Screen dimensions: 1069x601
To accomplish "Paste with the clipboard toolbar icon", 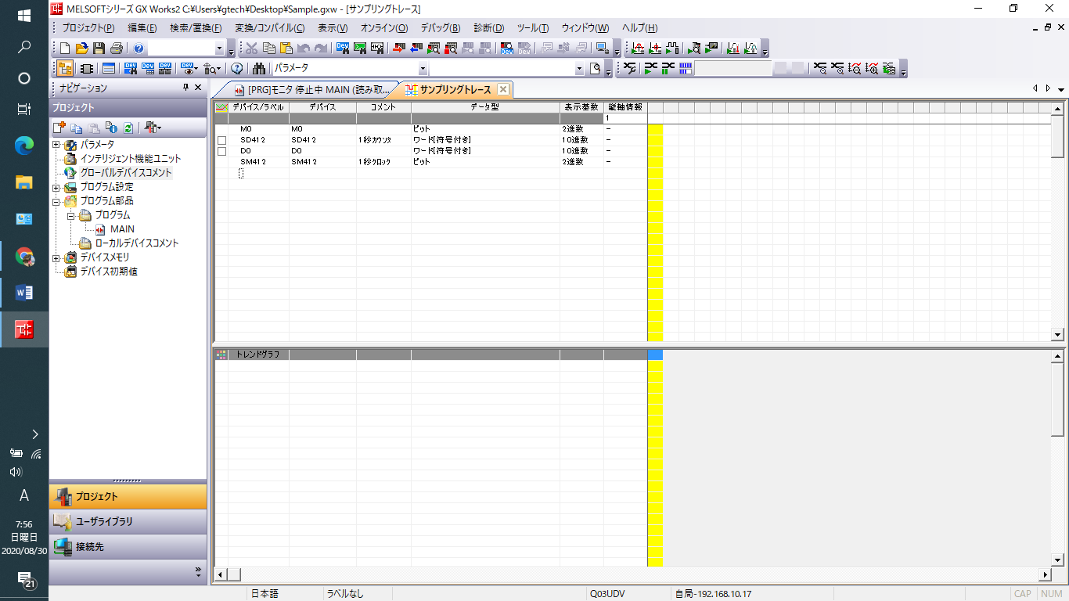I will [286, 48].
